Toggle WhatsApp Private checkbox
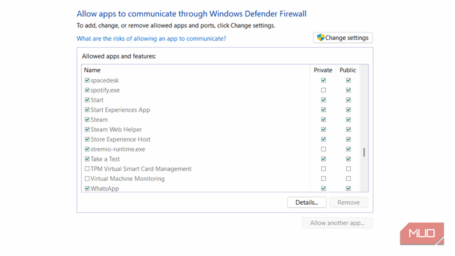This screenshot has height=256, width=455. click(323, 188)
